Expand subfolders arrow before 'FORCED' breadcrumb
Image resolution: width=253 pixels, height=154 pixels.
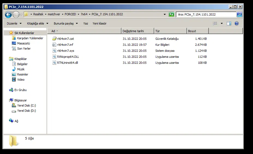click(62, 14)
